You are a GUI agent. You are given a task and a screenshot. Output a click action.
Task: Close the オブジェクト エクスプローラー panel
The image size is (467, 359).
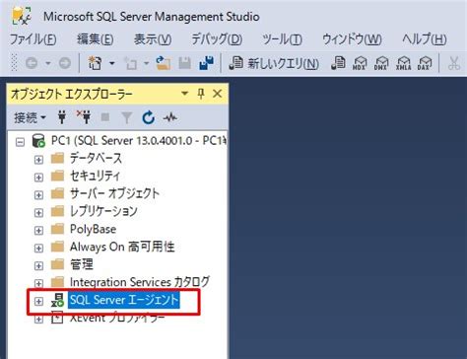pyautogui.click(x=217, y=94)
